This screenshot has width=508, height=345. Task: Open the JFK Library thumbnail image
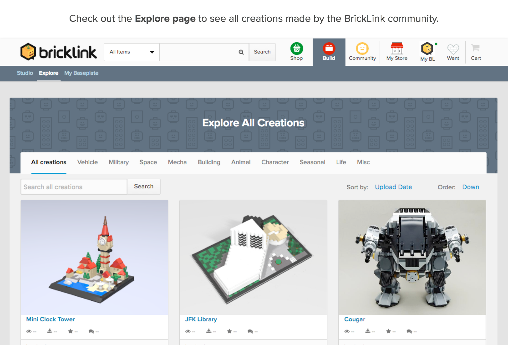click(253, 257)
